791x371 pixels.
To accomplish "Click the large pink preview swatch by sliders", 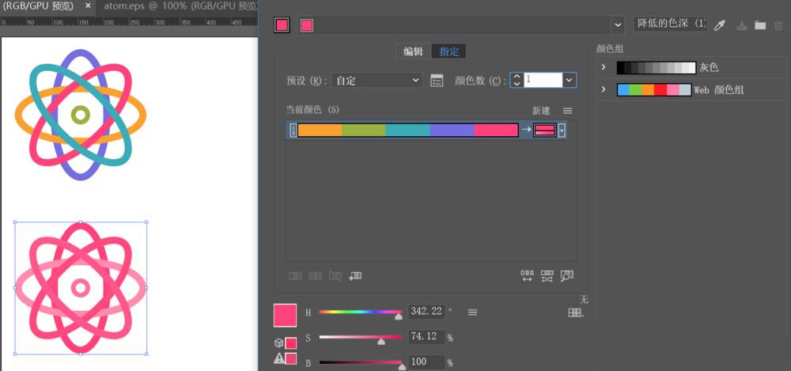I will pyautogui.click(x=285, y=316).
